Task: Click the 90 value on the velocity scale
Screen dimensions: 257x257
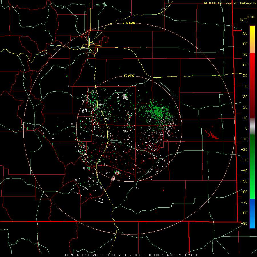Action: pyautogui.click(x=245, y=33)
